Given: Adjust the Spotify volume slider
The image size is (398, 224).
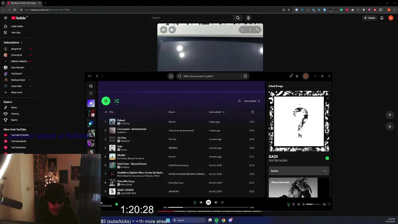Looking at the screenshot, I should click(313, 204).
